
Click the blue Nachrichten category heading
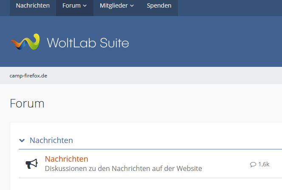point(51,140)
